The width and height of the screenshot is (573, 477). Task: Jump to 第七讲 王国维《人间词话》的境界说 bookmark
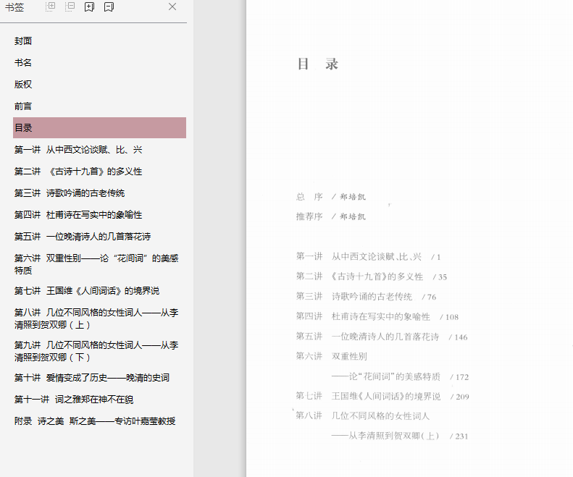click(87, 291)
